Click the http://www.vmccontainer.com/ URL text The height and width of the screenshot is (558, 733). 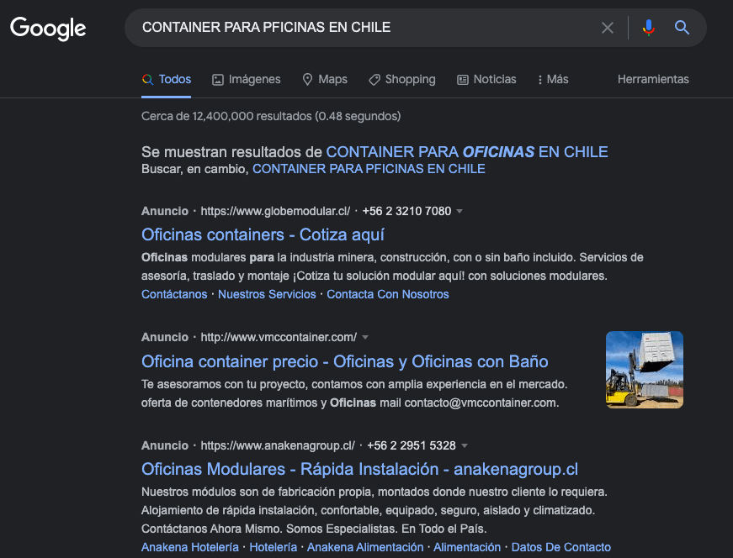click(279, 337)
